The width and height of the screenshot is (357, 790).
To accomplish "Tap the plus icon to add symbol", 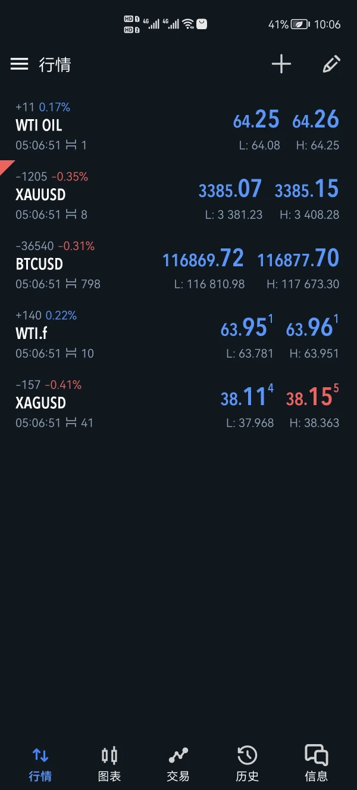I will tap(281, 64).
